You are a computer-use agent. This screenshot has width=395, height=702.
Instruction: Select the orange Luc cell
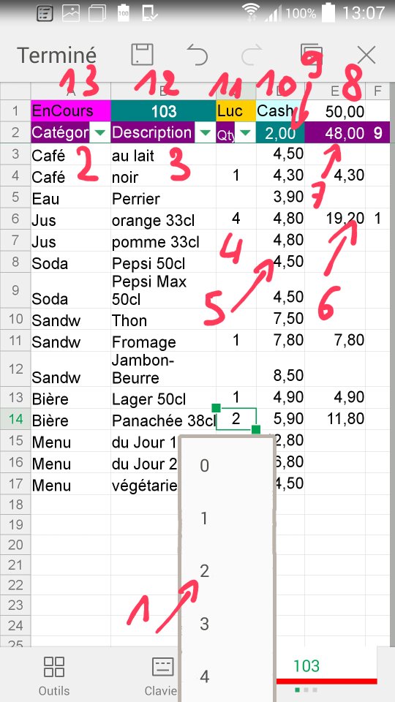[x=236, y=110]
